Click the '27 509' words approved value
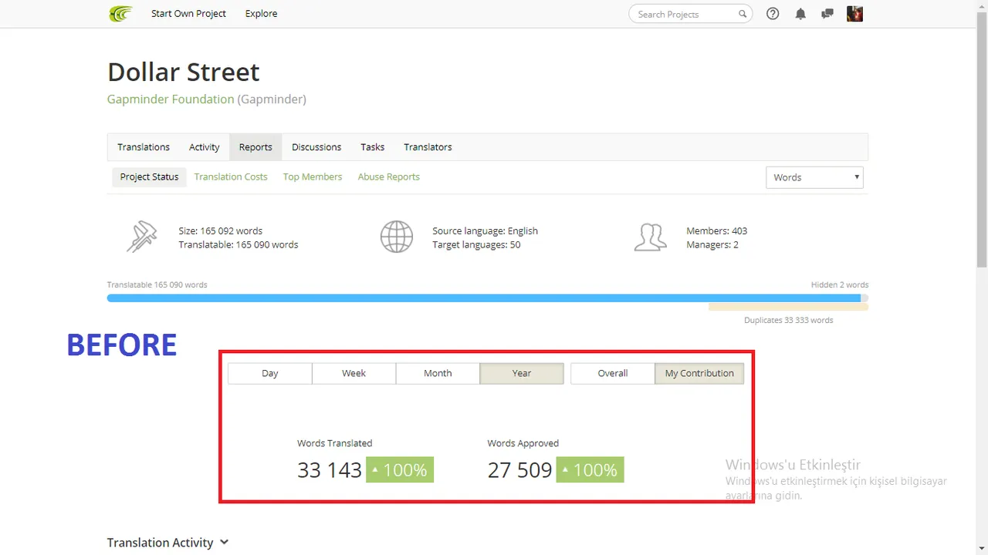 (x=519, y=469)
